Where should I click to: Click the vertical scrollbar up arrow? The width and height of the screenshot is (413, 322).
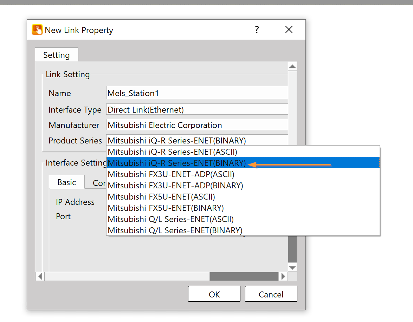tap(292, 66)
